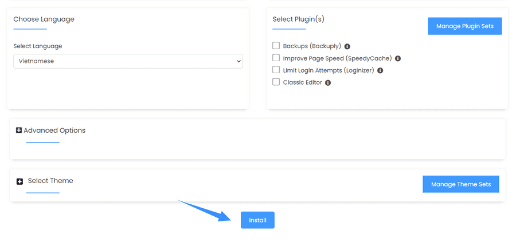Select the Limit Login Attempts (Loginizer) label

(x=329, y=70)
